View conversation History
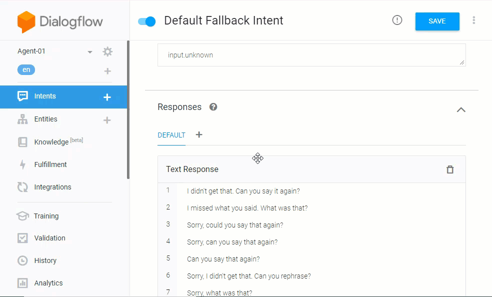Viewport: 492px width, 297px height. 22,260
